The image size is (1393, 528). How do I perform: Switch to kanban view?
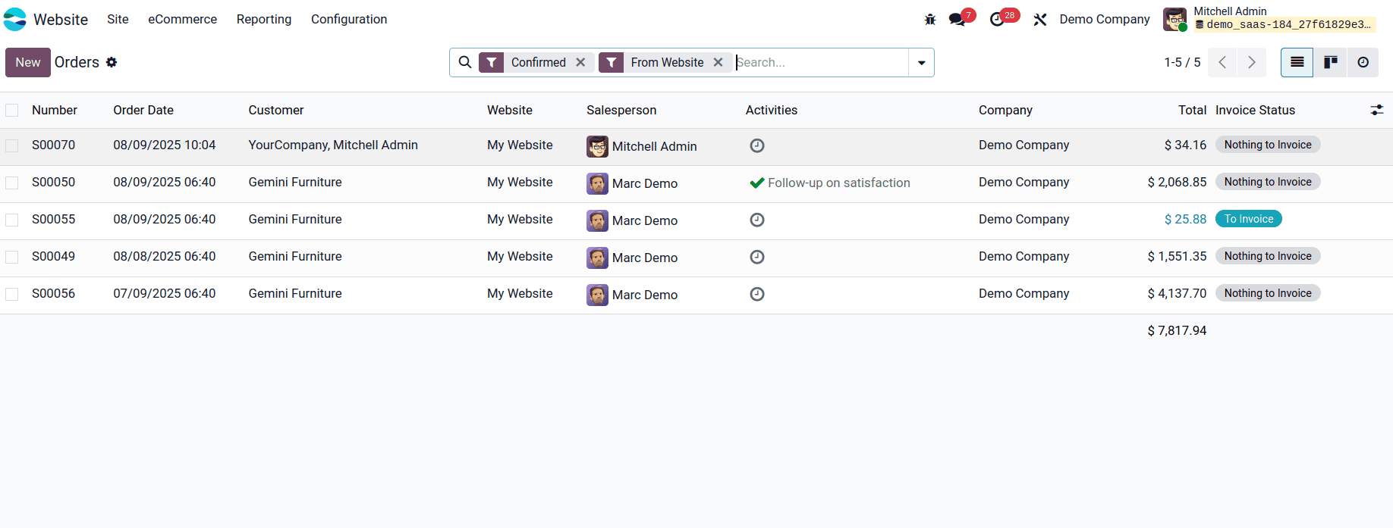(x=1330, y=62)
